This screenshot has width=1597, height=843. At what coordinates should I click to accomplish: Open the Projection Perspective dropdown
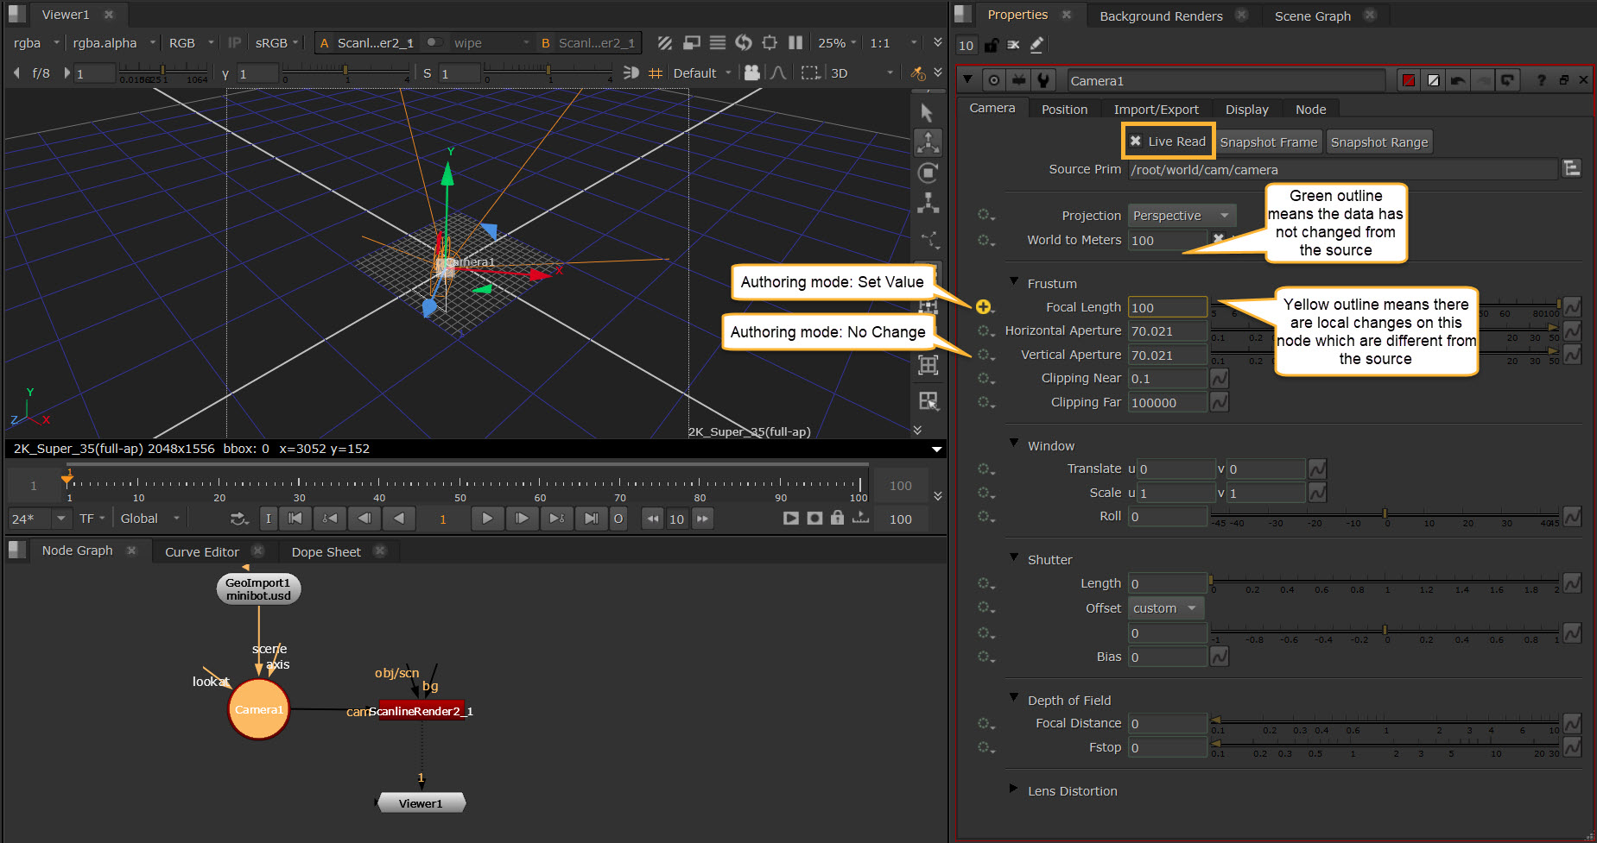[1182, 216]
